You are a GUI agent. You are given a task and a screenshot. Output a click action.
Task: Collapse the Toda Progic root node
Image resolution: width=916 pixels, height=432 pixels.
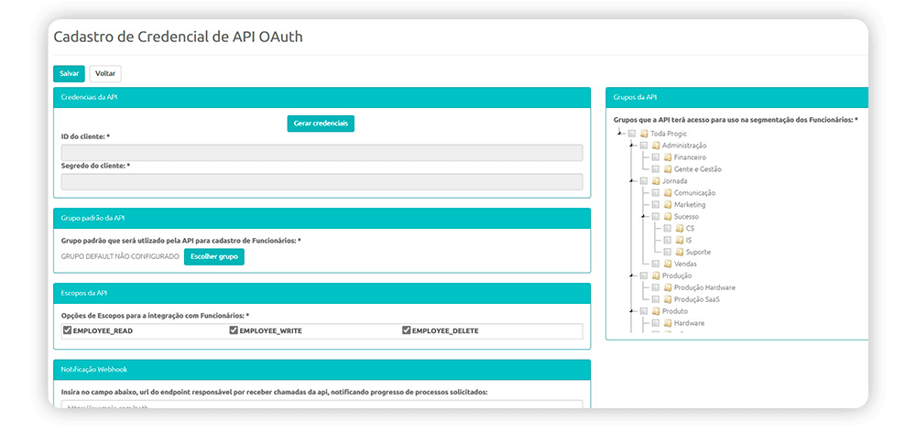pyautogui.click(x=619, y=134)
